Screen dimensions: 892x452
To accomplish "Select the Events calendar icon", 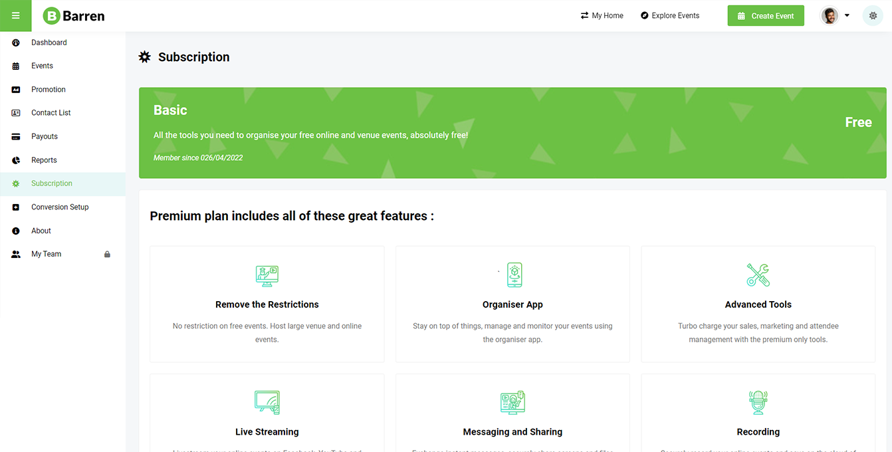I will 16,66.
